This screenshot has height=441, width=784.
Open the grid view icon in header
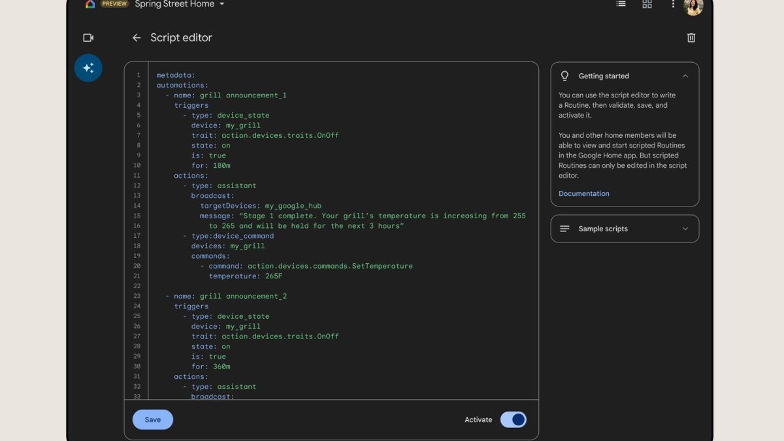point(647,4)
